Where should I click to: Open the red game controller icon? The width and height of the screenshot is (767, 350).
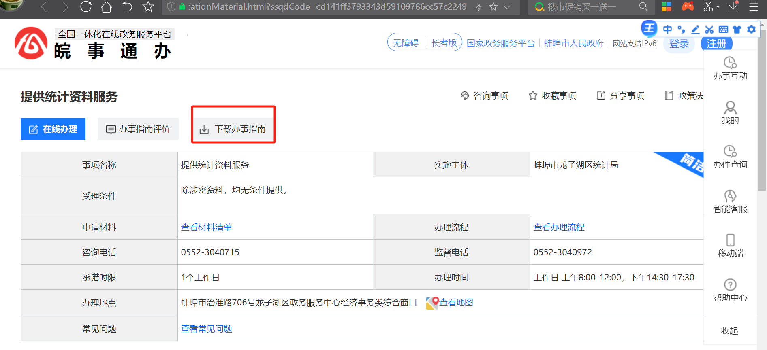coord(688,6)
